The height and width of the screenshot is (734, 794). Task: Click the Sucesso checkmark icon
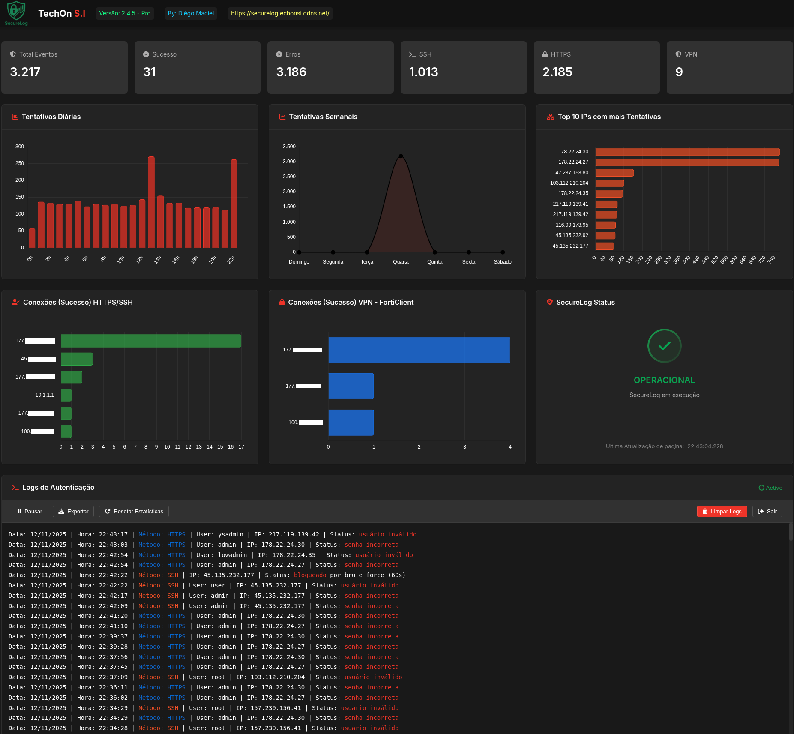146,54
